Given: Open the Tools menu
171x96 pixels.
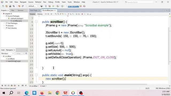Looking at the screenshot, I should 69,2.
